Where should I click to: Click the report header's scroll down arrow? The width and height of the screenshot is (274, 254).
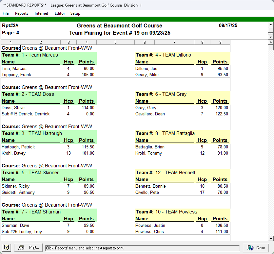[x=271, y=37]
